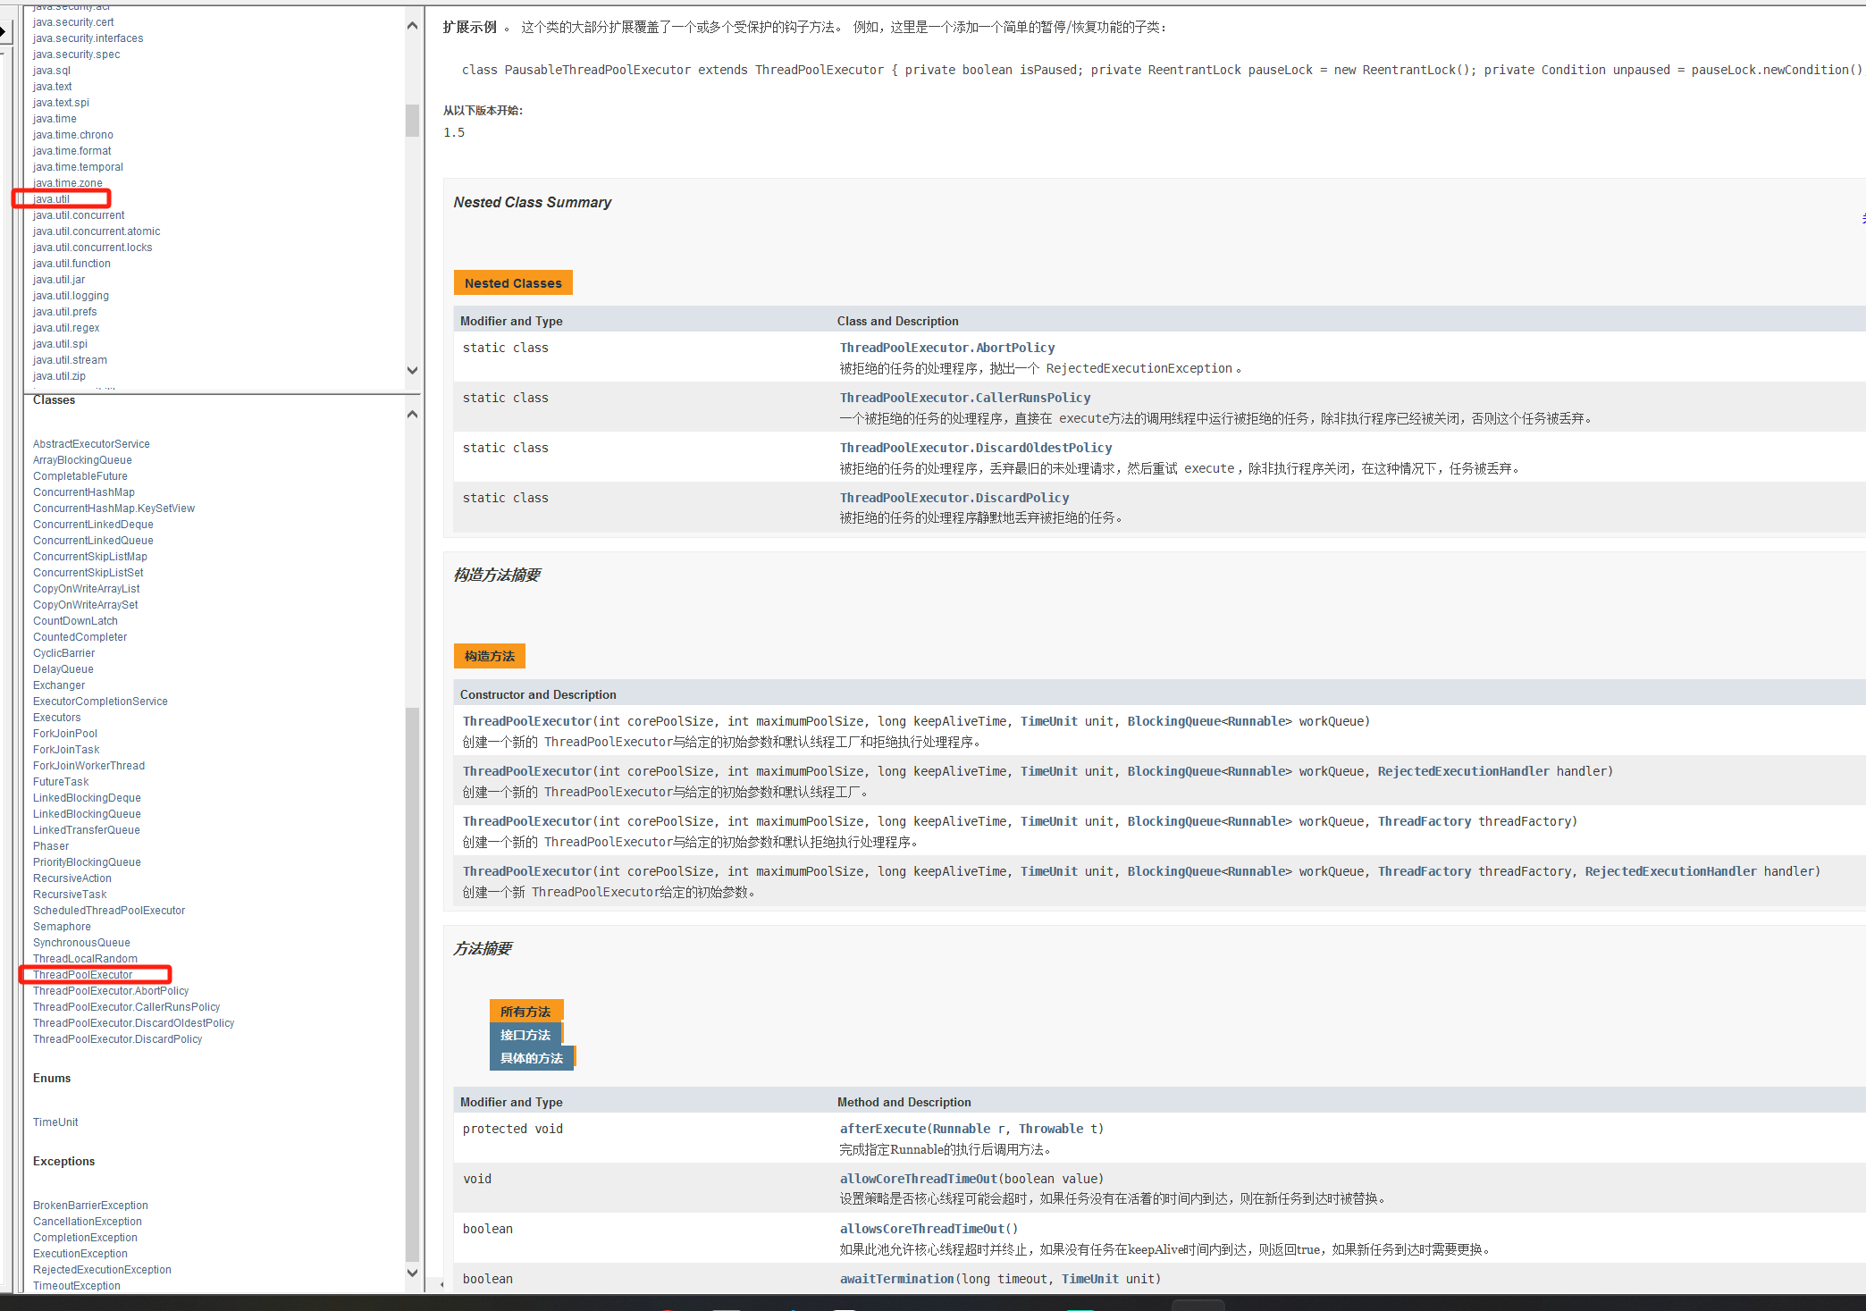
Task: Open ThreadPoolExecutor.CallerRunsPolicy nested class link
Action: tap(964, 398)
